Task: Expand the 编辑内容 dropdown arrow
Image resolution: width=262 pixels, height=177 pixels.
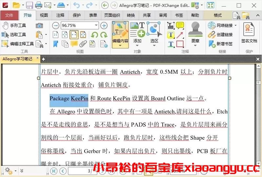Action: pos(120,46)
